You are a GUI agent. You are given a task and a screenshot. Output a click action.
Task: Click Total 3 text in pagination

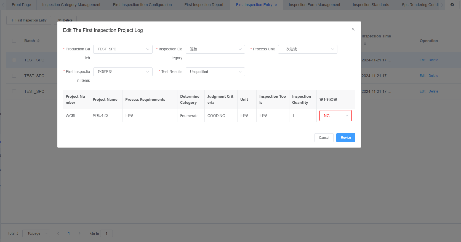(x=13, y=233)
